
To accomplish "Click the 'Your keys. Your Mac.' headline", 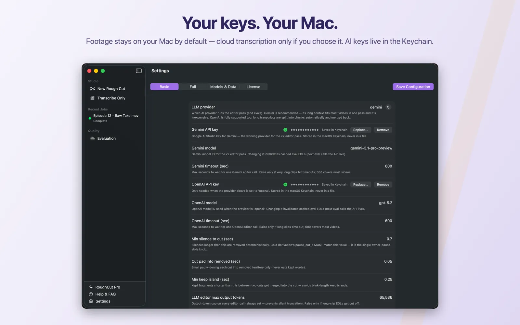I will pyautogui.click(x=260, y=23).
